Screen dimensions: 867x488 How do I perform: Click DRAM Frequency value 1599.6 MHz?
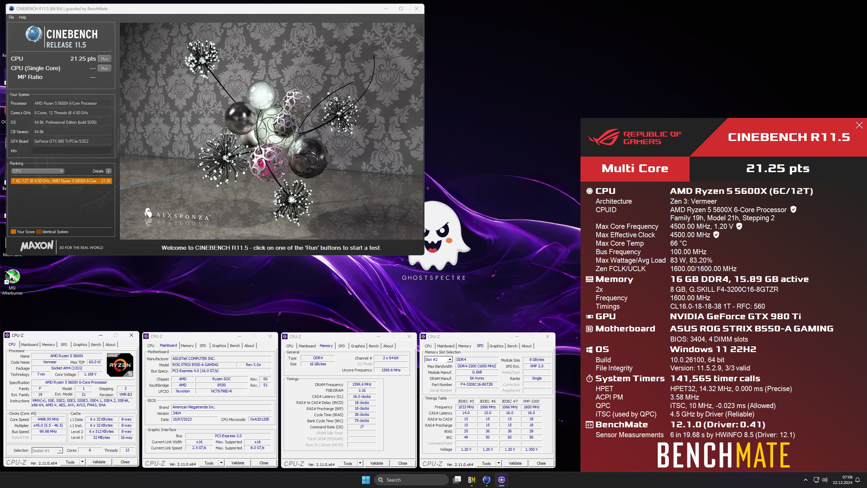[x=362, y=384]
